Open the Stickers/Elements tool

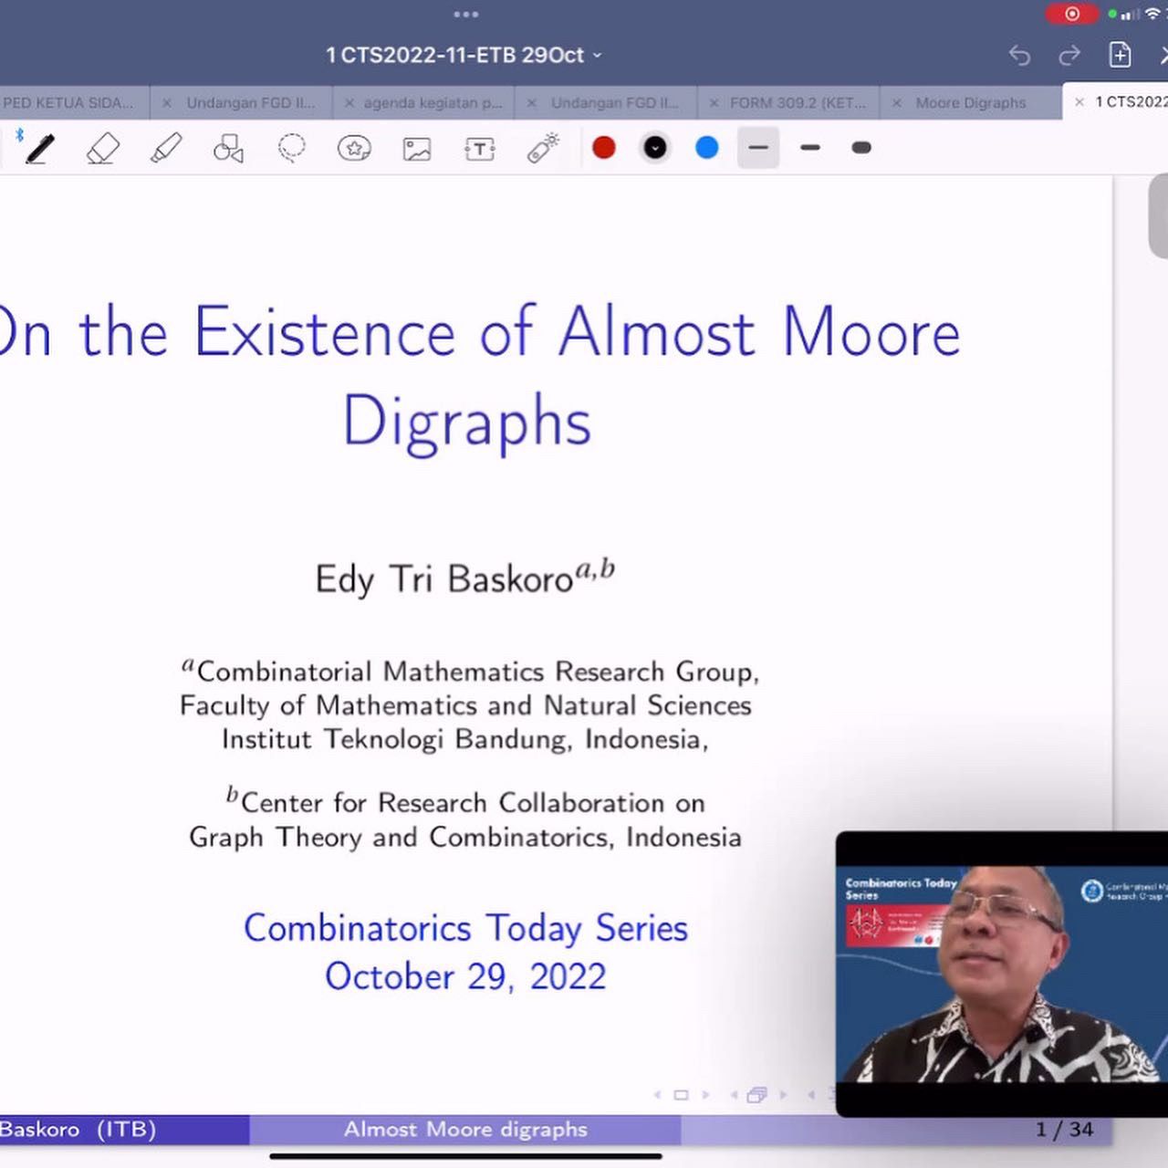tap(355, 148)
